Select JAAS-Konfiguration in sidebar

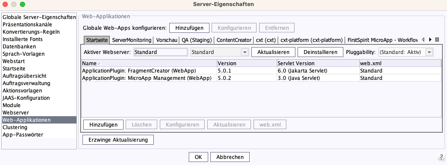[x=39, y=98]
